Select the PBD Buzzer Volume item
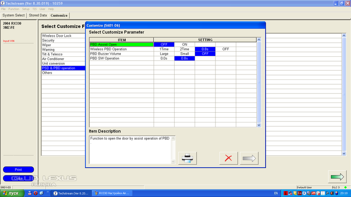351x197 pixels. pyautogui.click(x=122, y=54)
